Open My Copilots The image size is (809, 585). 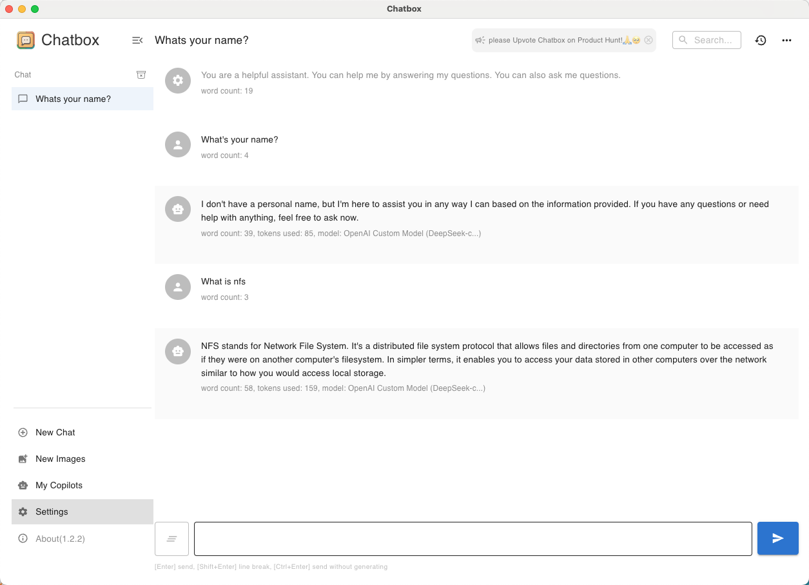59,485
